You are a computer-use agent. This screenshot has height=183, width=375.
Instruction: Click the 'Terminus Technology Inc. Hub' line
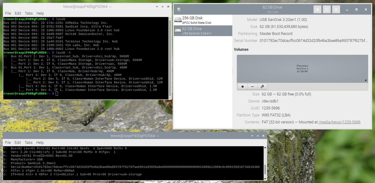pyautogui.click(x=60, y=41)
